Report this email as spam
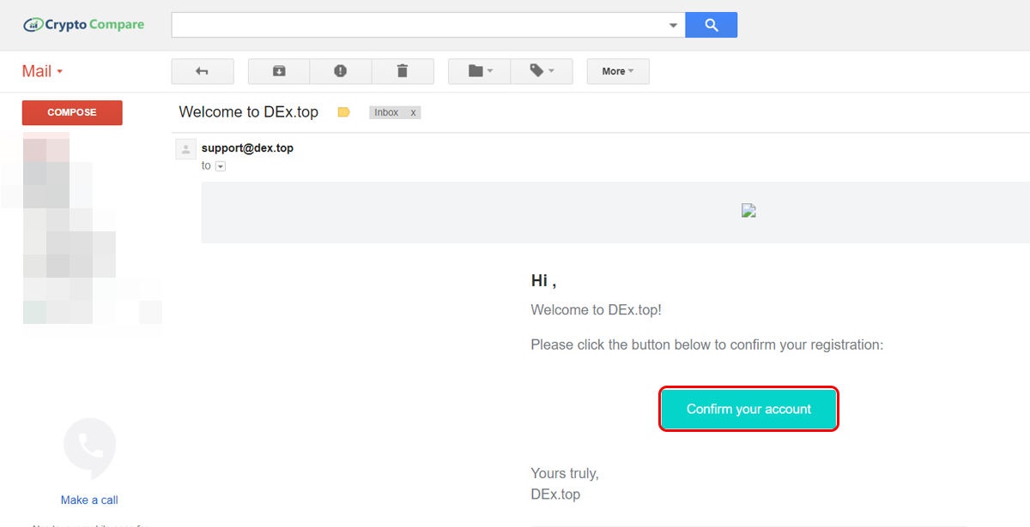 pos(341,71)
